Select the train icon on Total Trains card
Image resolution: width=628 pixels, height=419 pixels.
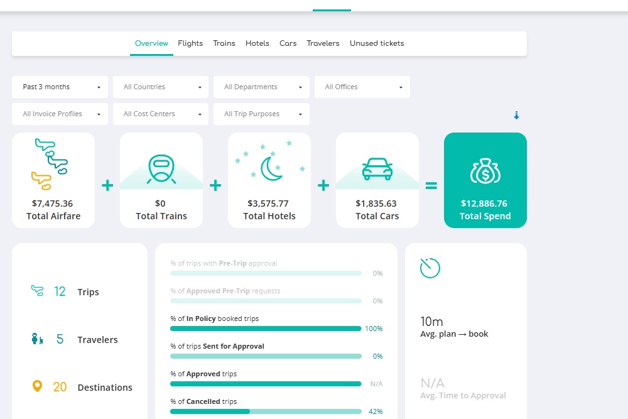(161, 166)
